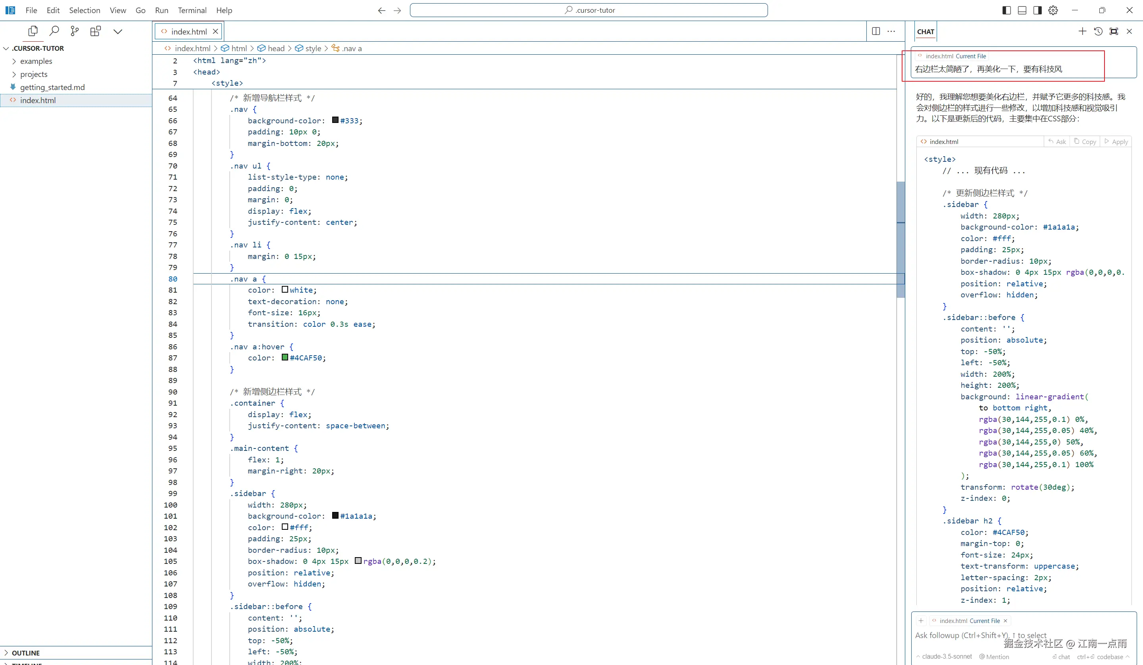Start a new chat with plus icon
1143x665 pixels.
pos(1082,31)
